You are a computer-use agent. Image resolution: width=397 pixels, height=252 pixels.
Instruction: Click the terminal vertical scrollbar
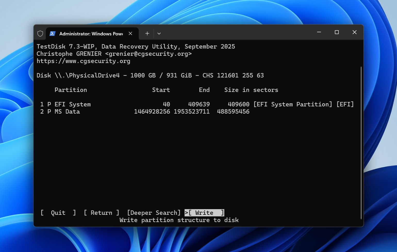361,143
